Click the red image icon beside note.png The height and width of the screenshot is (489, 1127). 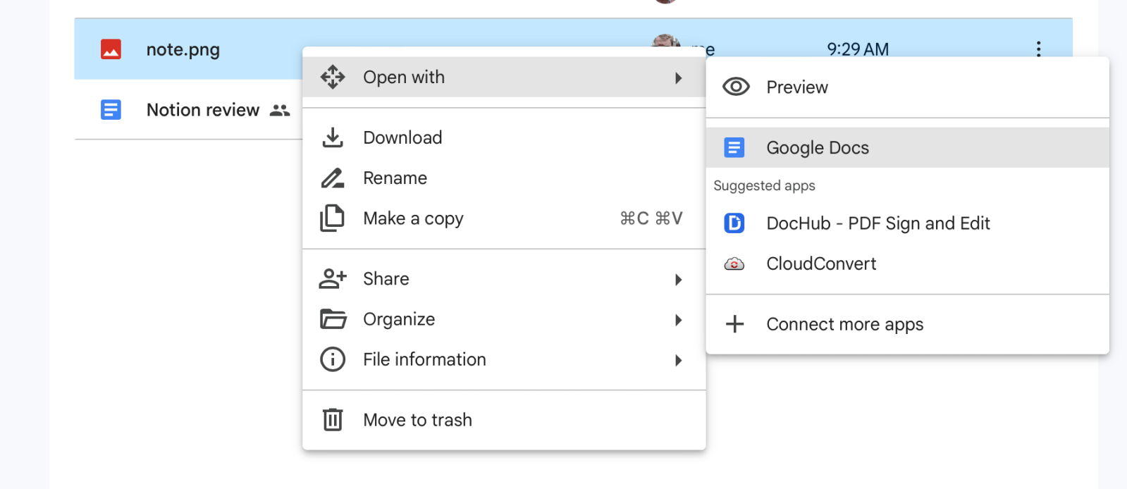point(111,49)
